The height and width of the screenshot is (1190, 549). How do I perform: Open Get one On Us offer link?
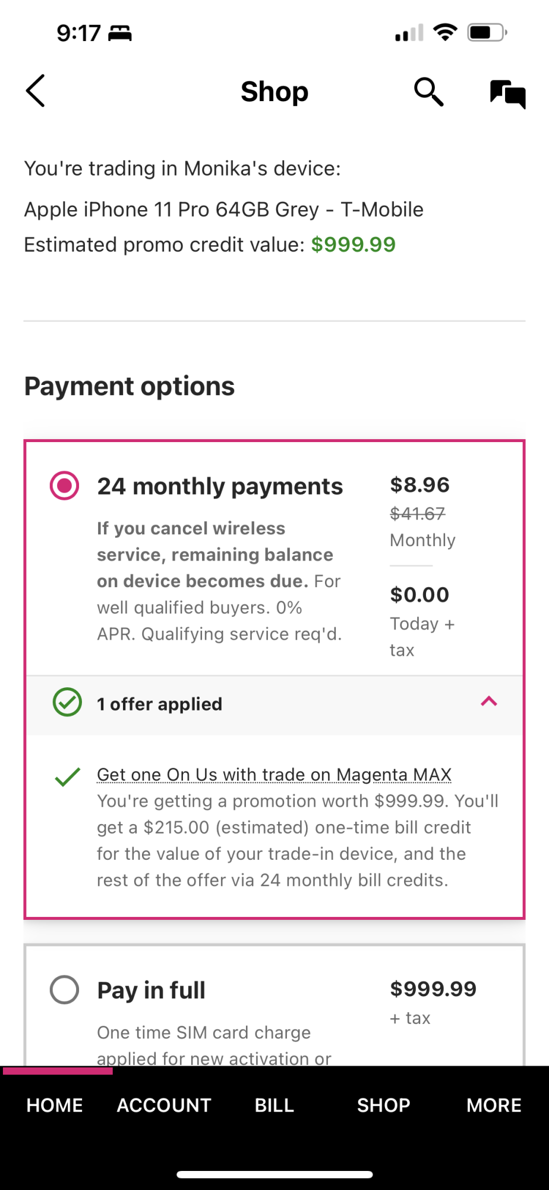pos(274,774)
